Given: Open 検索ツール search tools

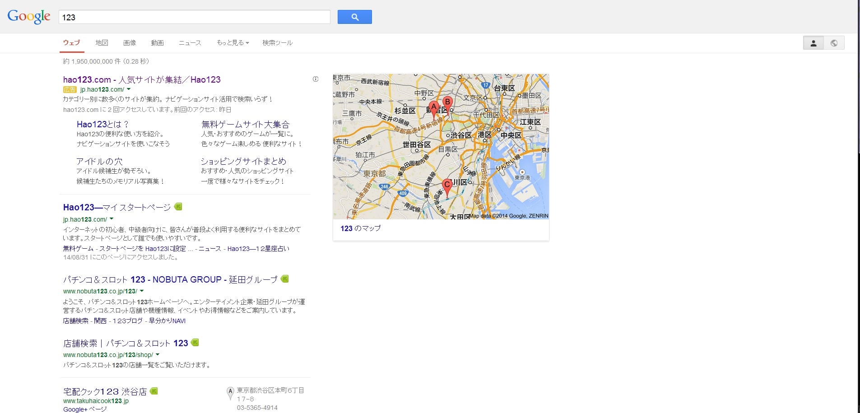Looking at the screenshot, I should 278,43.
